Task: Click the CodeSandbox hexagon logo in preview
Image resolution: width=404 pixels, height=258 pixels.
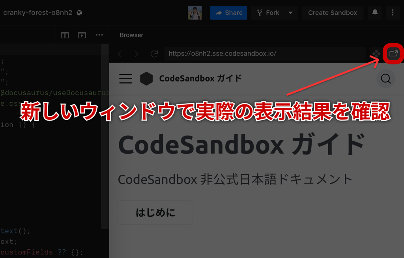Action: [x=146, y=78]
